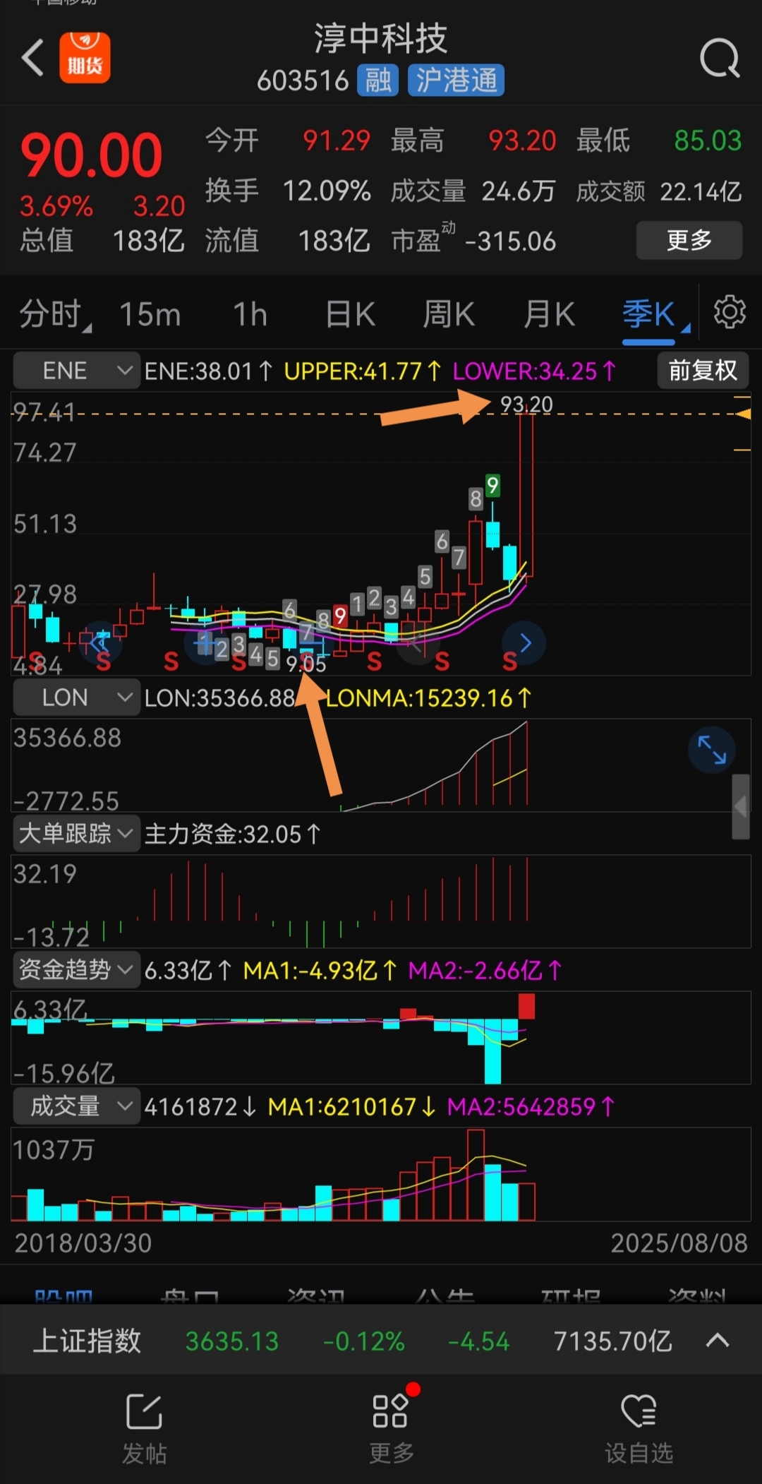Go back with the left arrow
This screenshot has width=762, height=1484.
tap(32, 57)
